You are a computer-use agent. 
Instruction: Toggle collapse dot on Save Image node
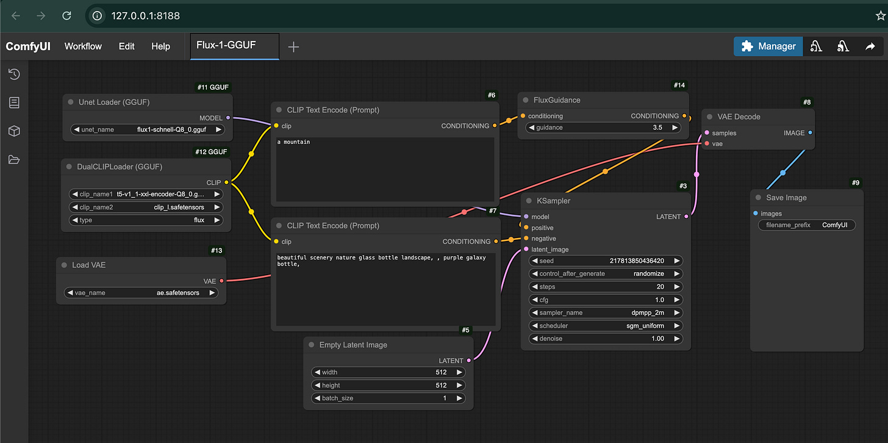(759, 198)
